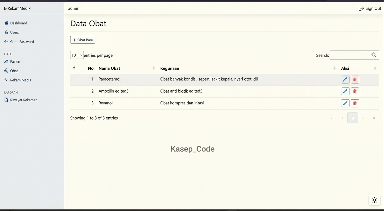Click first page « pagination button
The image size is (384, 211).
click(x=331, y=118)
